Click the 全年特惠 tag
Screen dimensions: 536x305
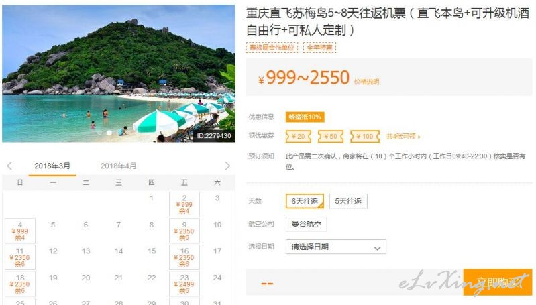(319, 48)
